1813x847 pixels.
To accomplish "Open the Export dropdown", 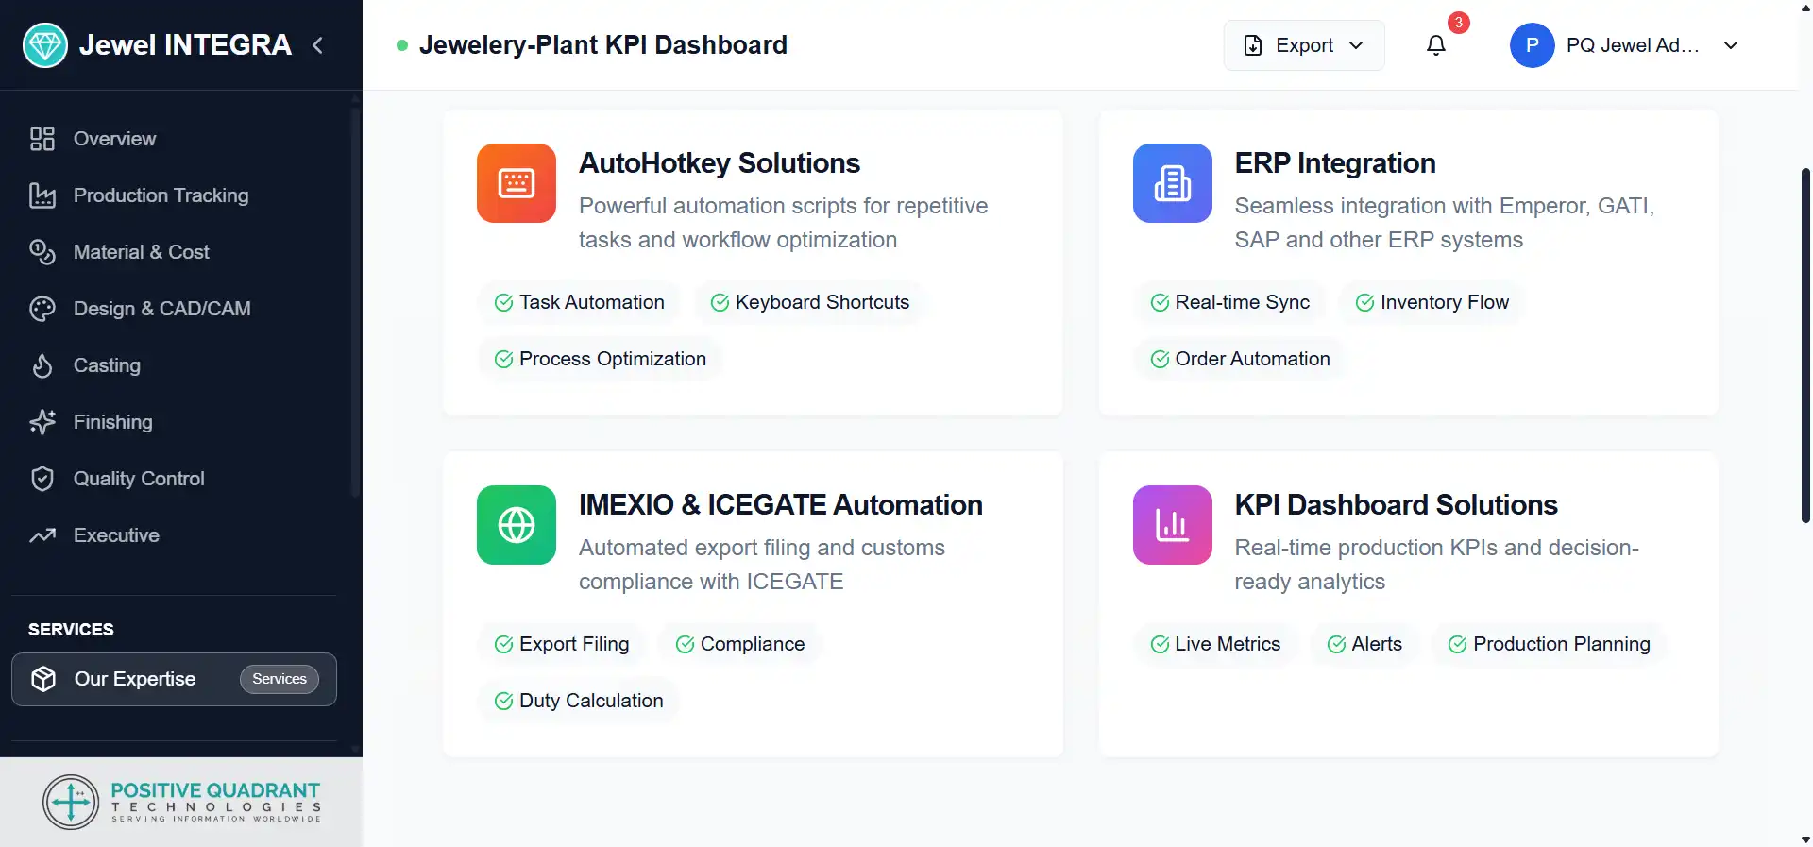I will [x=1304, y=45].
